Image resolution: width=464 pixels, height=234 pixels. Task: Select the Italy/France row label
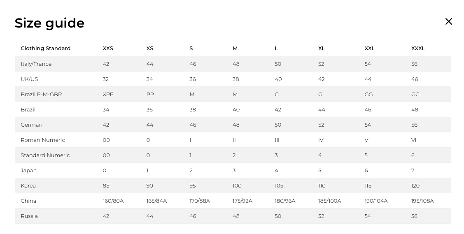36,64
